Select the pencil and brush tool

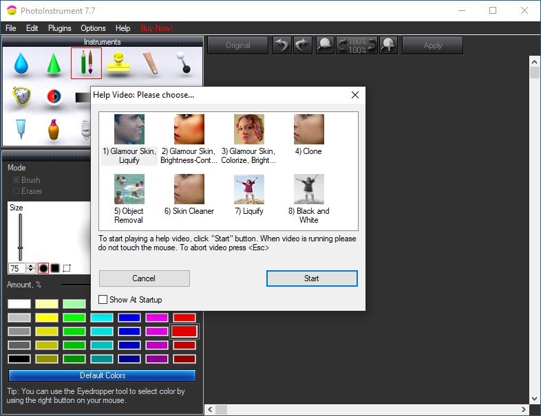(x=86, y=63)
